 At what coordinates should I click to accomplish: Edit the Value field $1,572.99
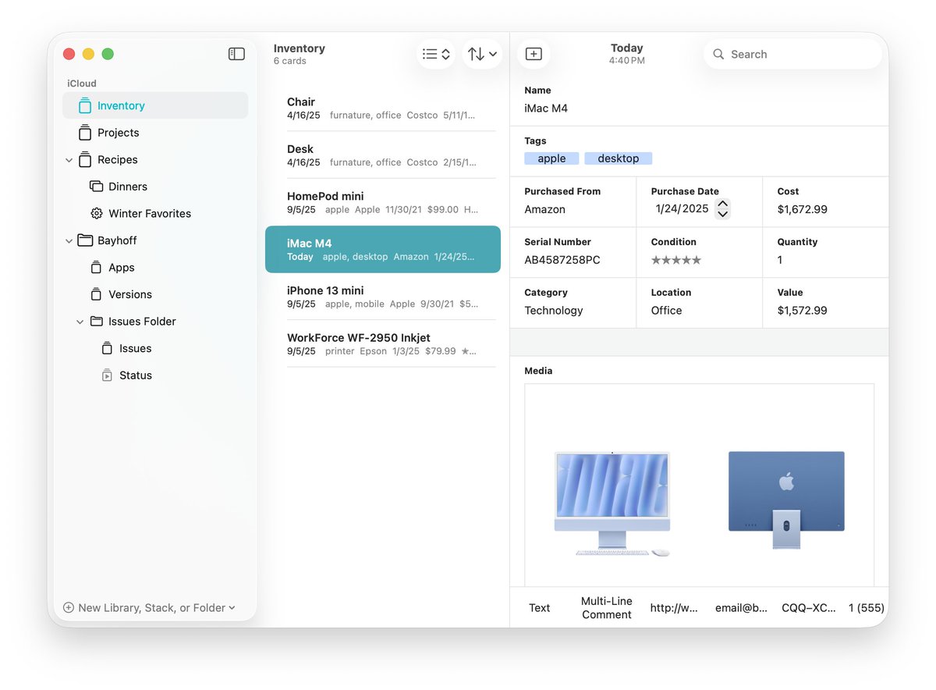point(802,311)
